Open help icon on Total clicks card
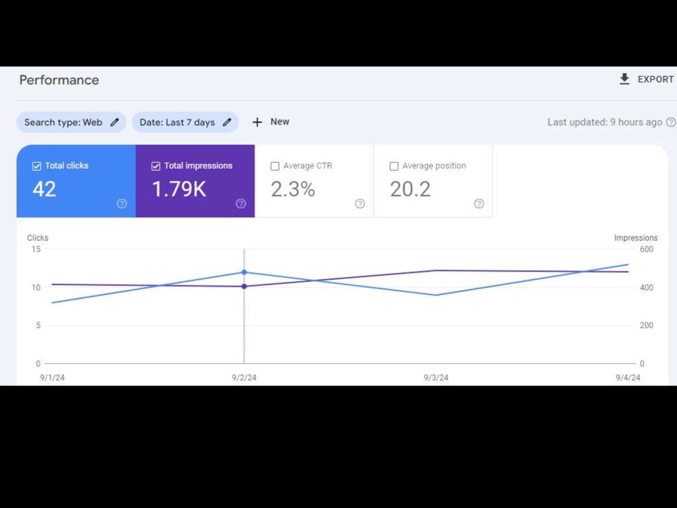 (x=122, y=203)
